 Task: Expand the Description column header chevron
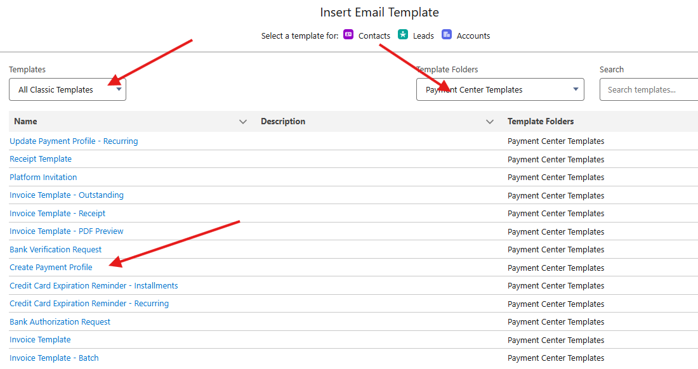[490, 121]
